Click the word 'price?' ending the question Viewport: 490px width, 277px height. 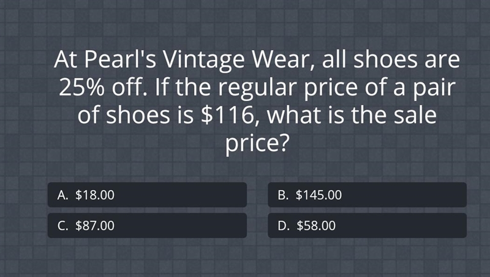(x=256, y=144)
